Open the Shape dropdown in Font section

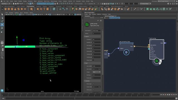97,72
